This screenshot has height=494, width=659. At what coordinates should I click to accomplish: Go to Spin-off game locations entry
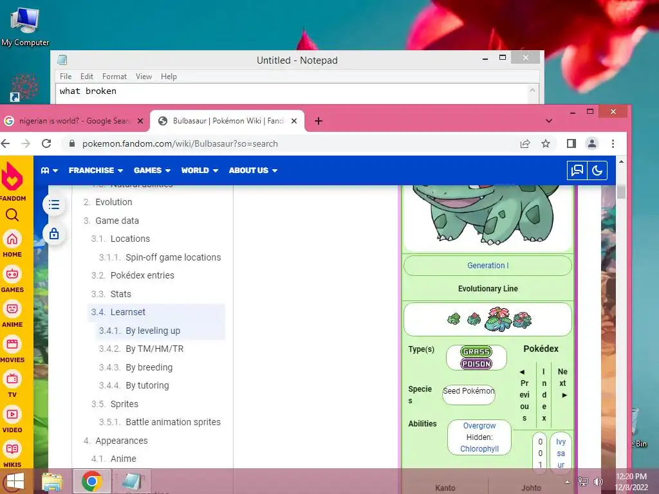pos(173,257)
